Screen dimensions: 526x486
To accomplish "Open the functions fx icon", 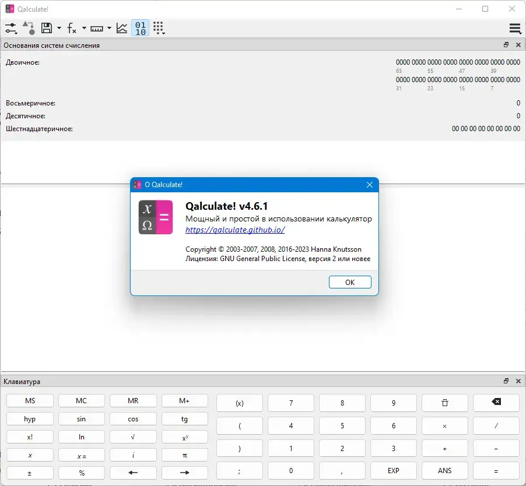I will [72, 28].
